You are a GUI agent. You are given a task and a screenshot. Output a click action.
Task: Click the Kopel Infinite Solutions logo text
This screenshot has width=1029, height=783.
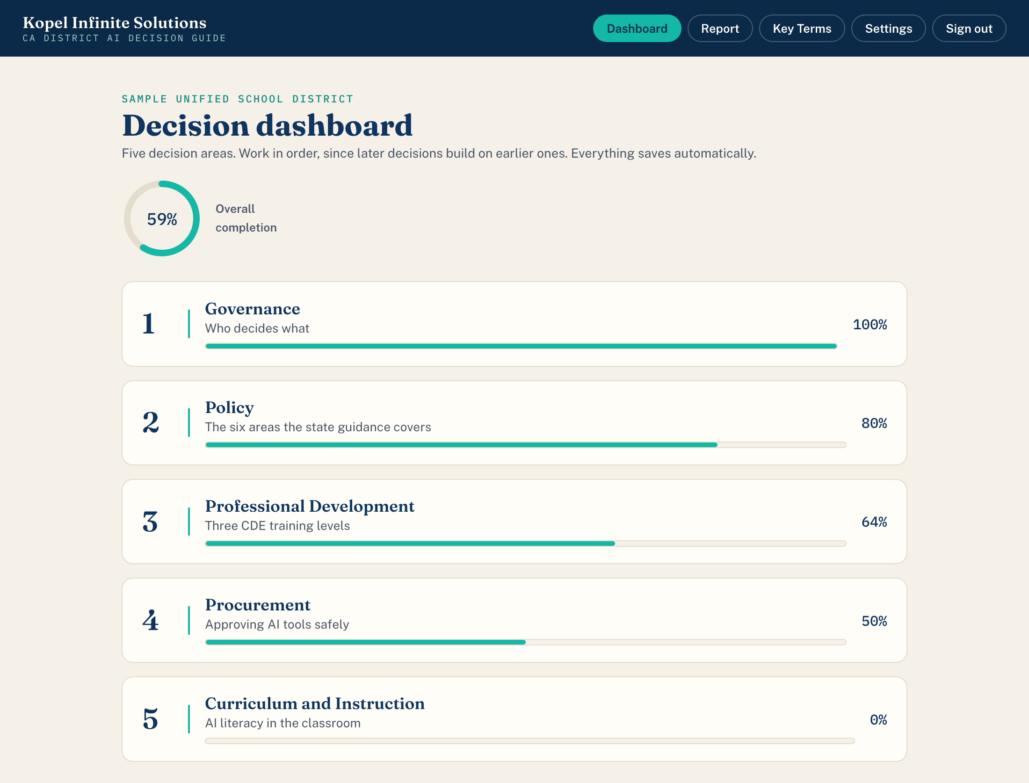click(x=115, y=22)
